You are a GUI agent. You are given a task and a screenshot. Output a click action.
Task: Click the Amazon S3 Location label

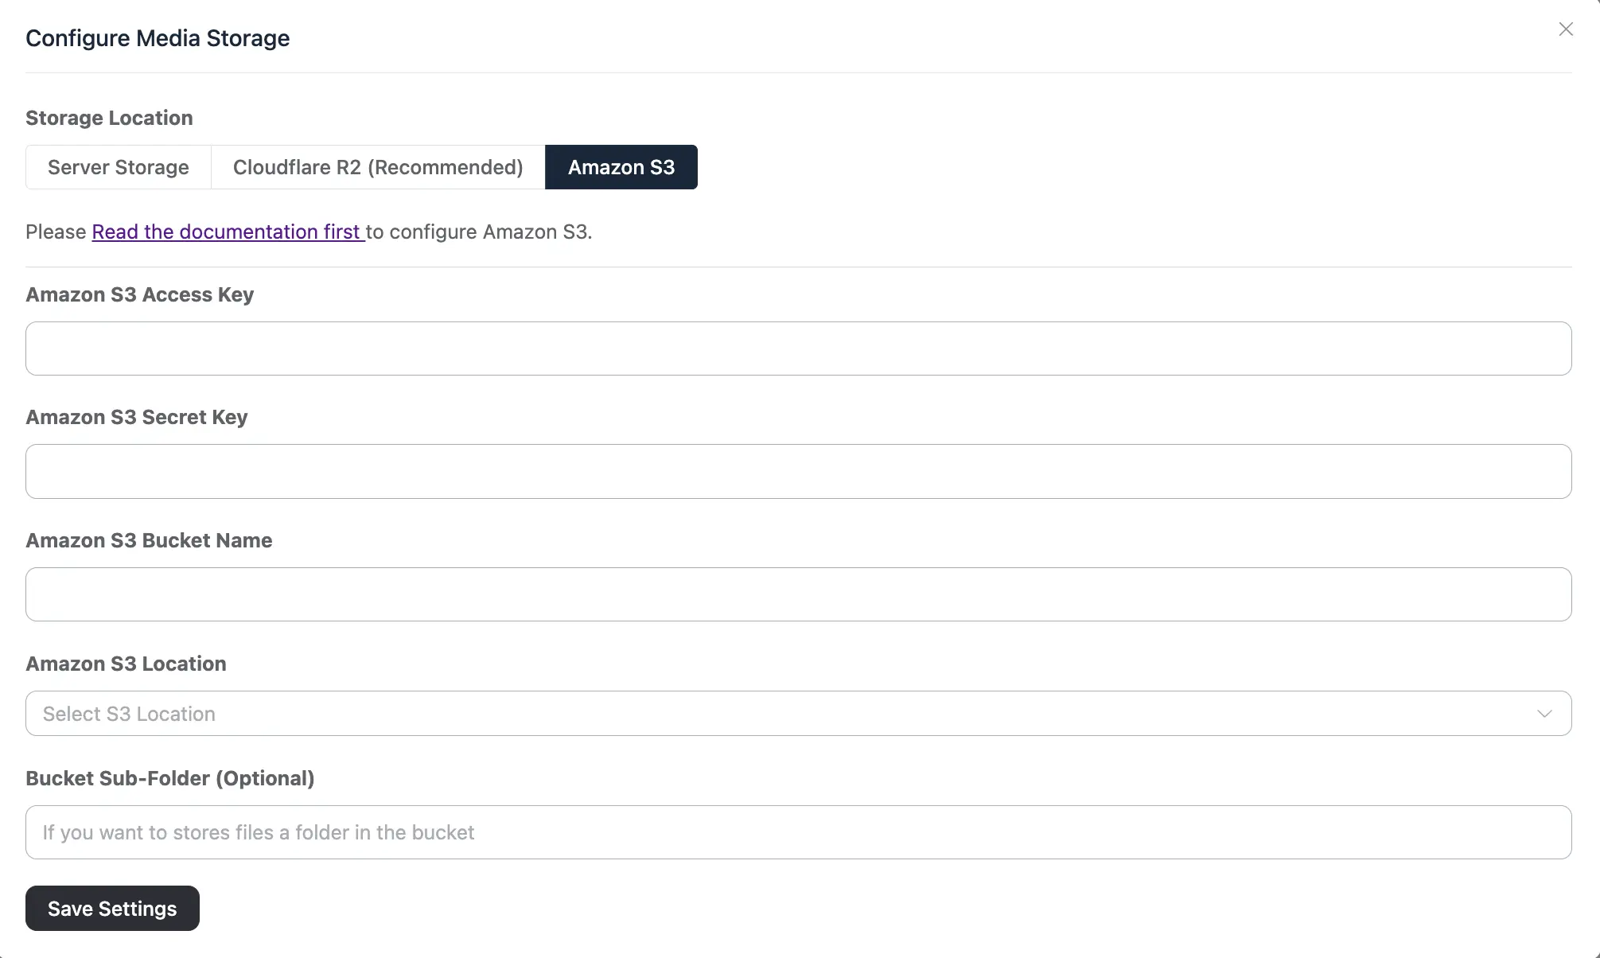126,664
